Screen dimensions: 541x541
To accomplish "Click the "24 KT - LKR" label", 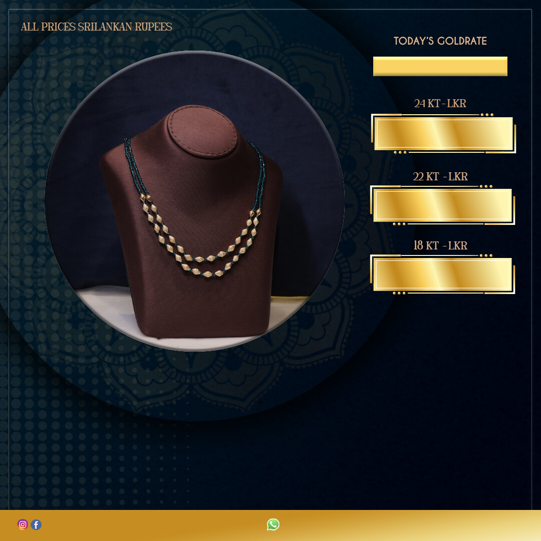I will (x=440, y=104).
